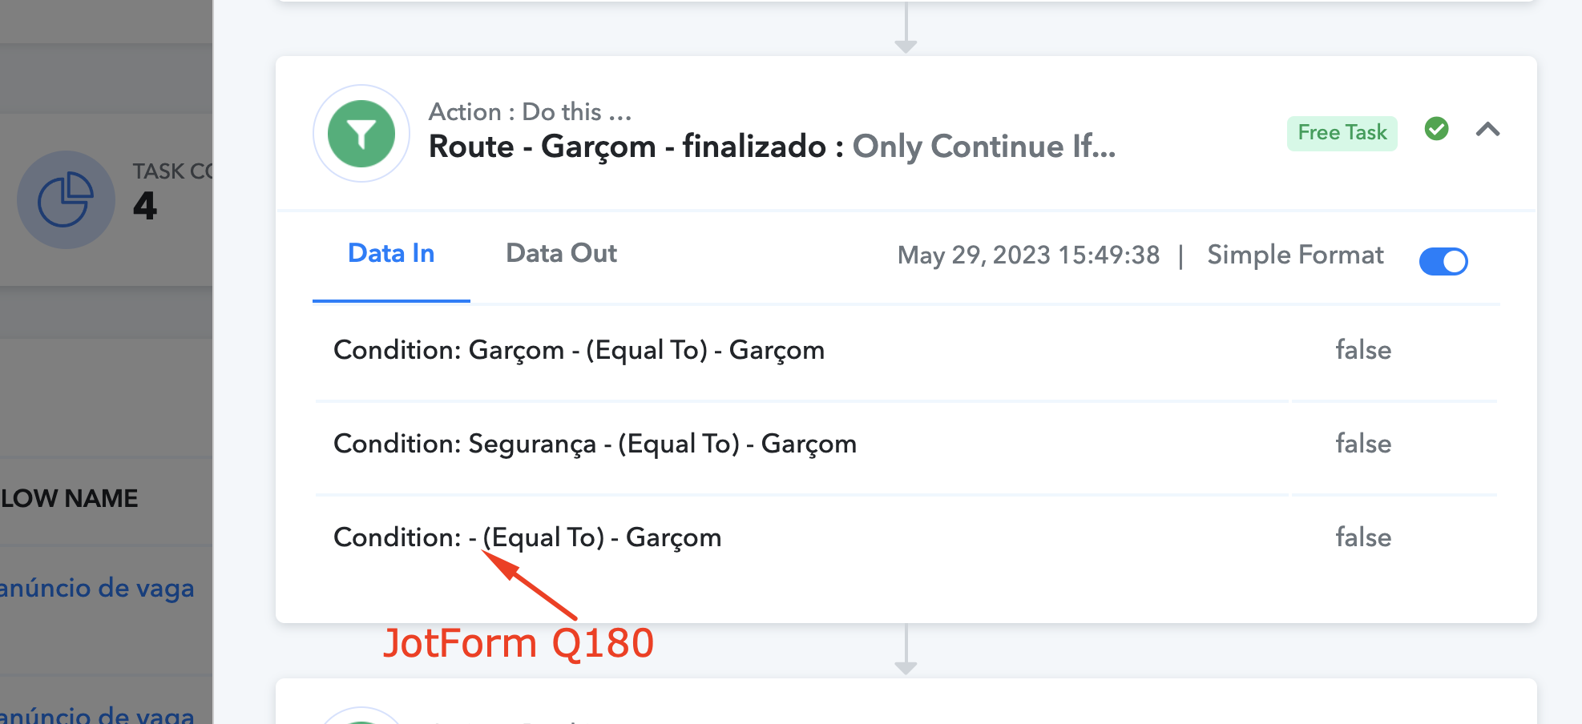Image resolution: width=1582 pixels, height=724 pixels.
Task: Switch to the Data Out tab
Action: coord(561,253)
